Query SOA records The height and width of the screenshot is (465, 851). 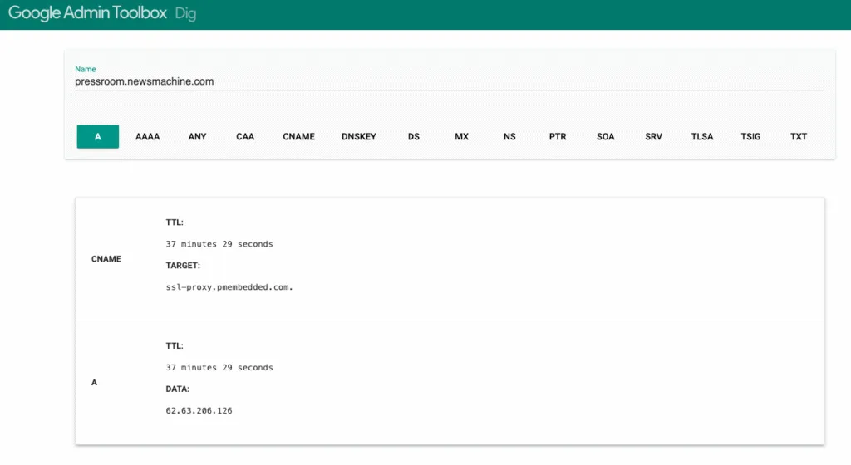(x=606, y=137)
